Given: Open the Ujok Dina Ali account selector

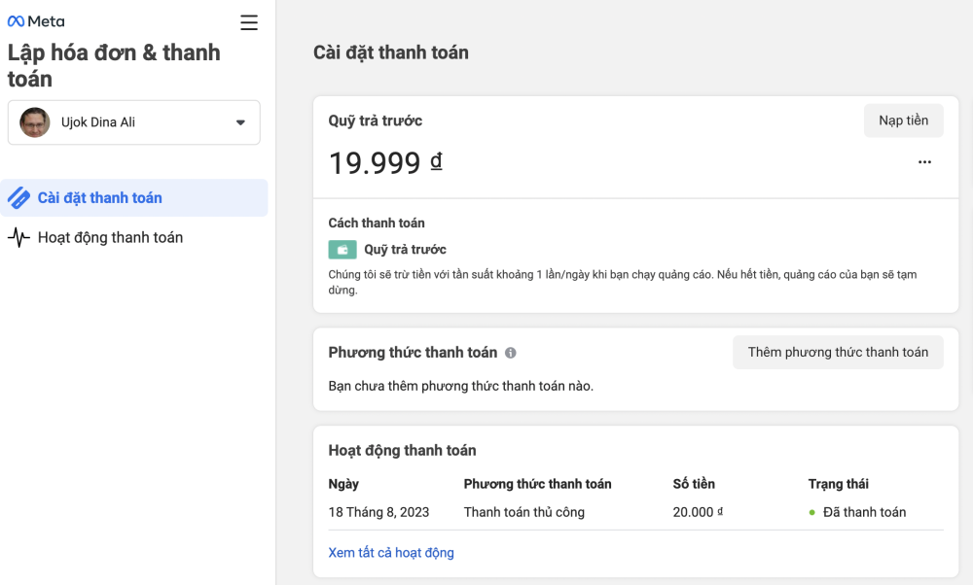Looking at the screenshot, I should click(134, 122).
